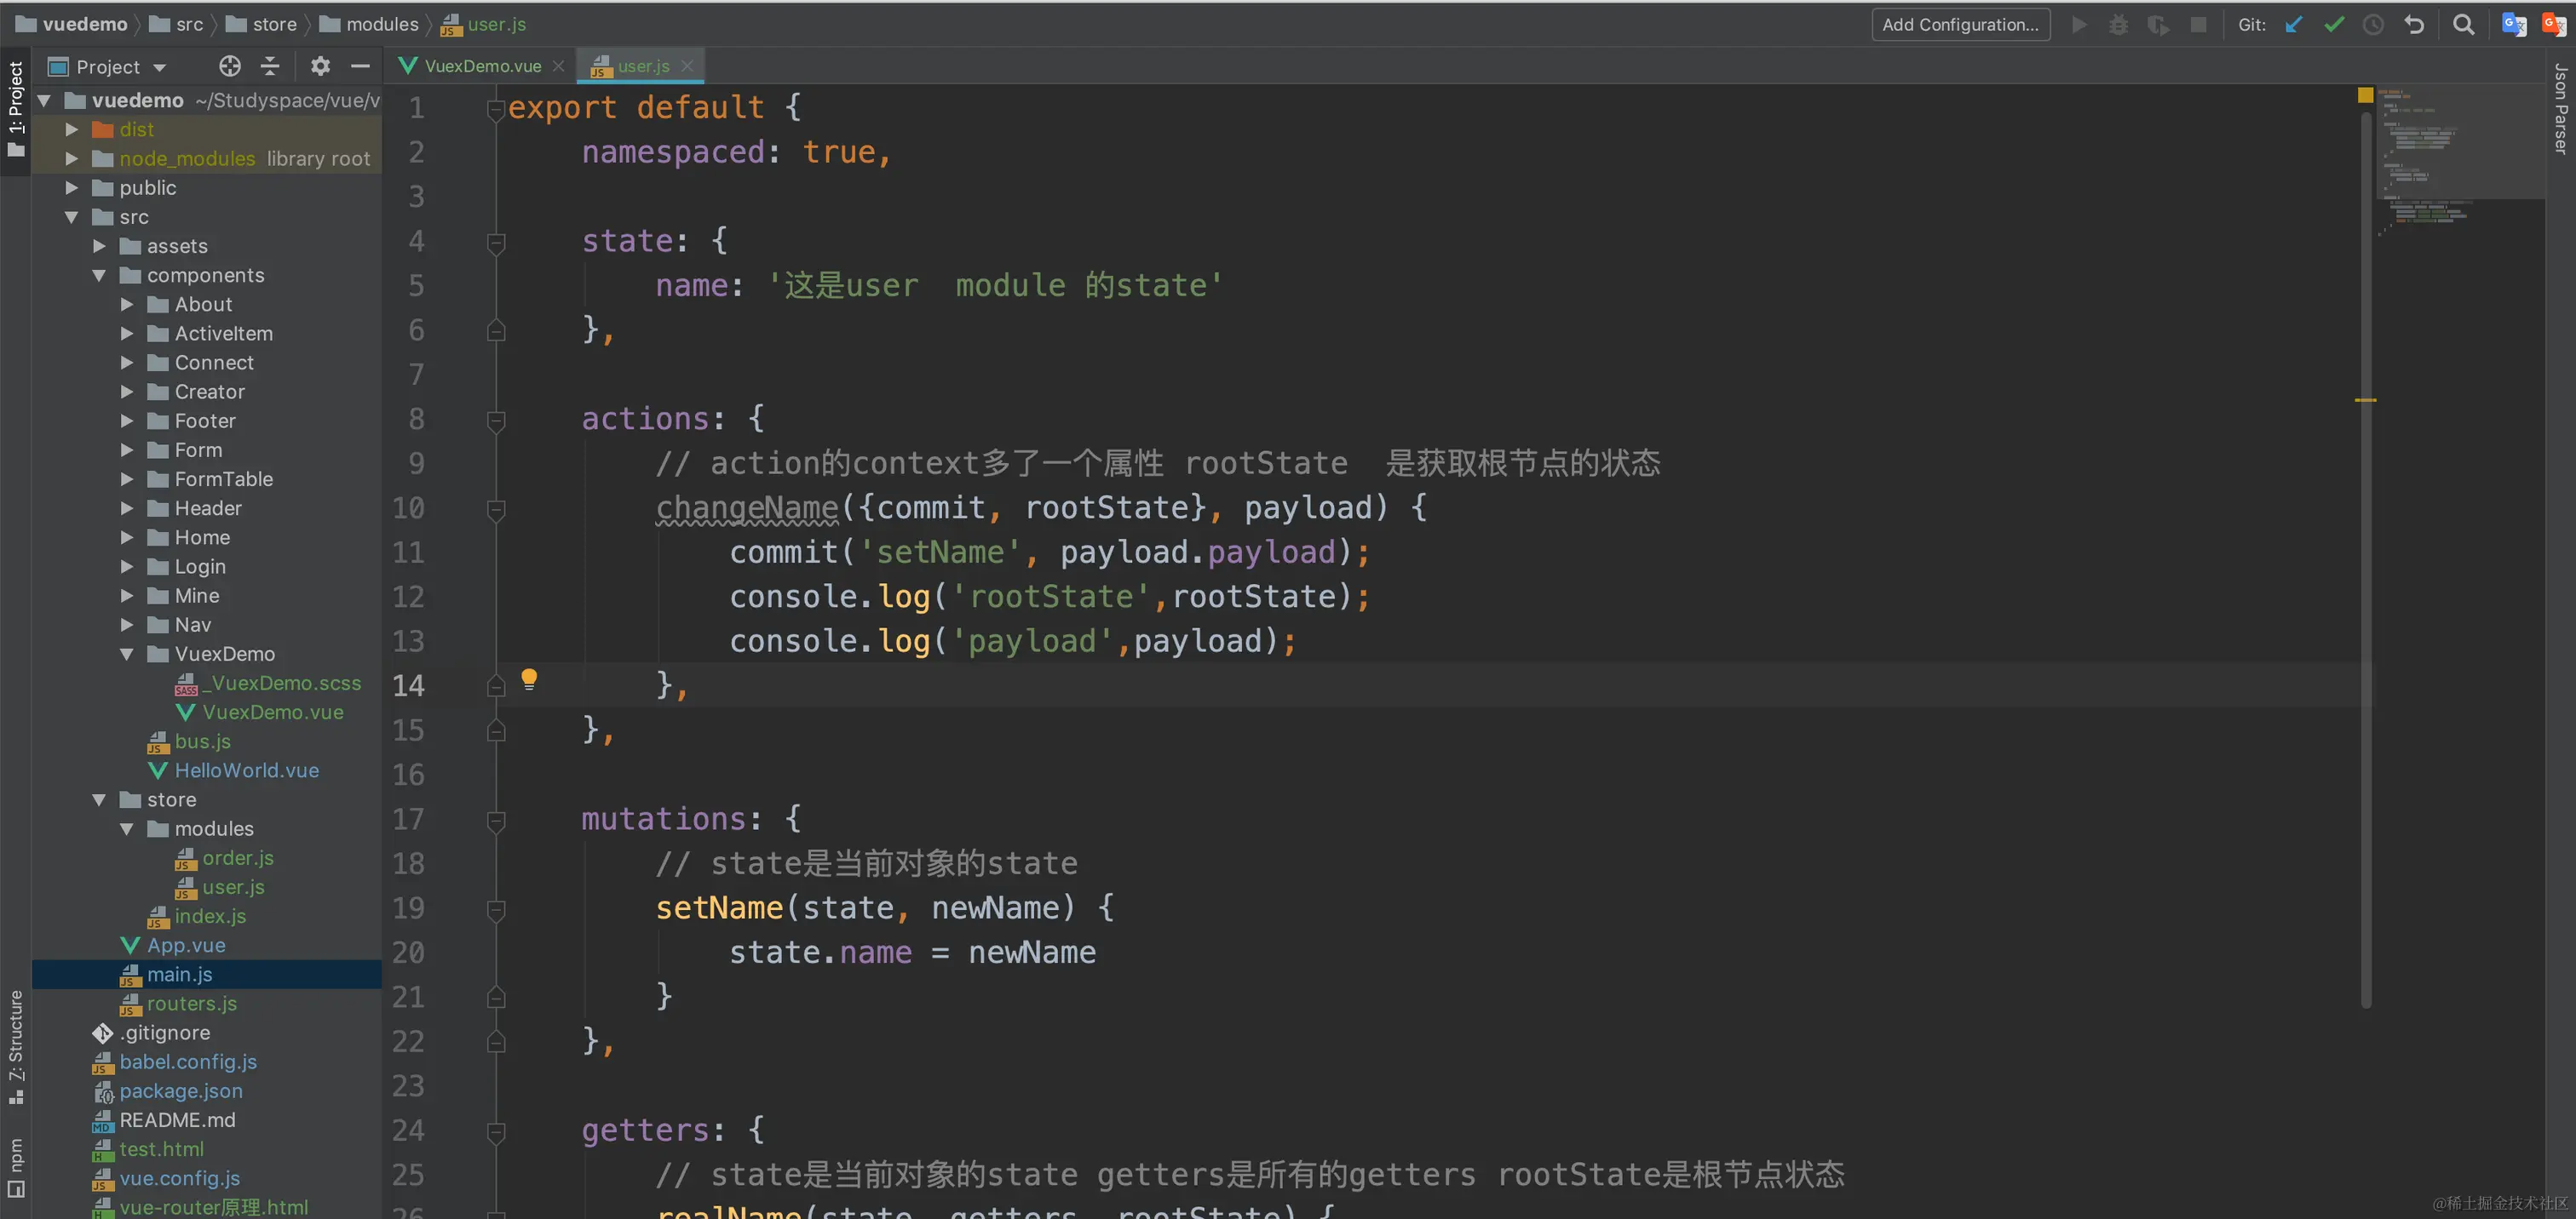Commit changes via the green checkmark Git icon
Image resolution: width=2576 pixels, height=1219 pixels.
(x=2333, y=24)
